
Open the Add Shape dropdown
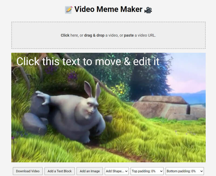[117, 171]
